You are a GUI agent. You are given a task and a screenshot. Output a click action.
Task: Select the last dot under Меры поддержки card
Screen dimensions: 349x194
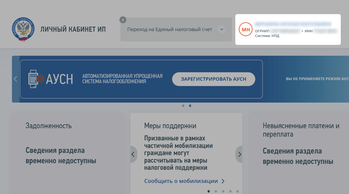(237, 191)
